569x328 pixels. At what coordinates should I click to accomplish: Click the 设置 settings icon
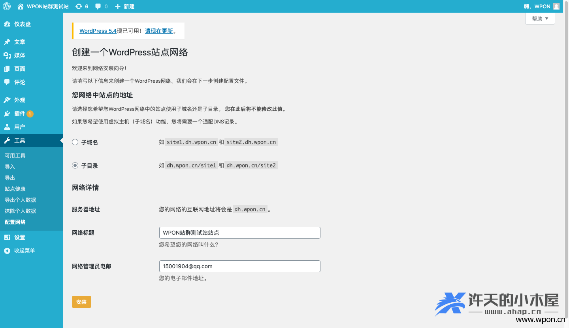(x=7, y=237)
